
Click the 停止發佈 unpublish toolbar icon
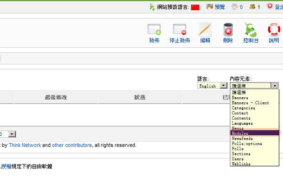pos(180,29)
